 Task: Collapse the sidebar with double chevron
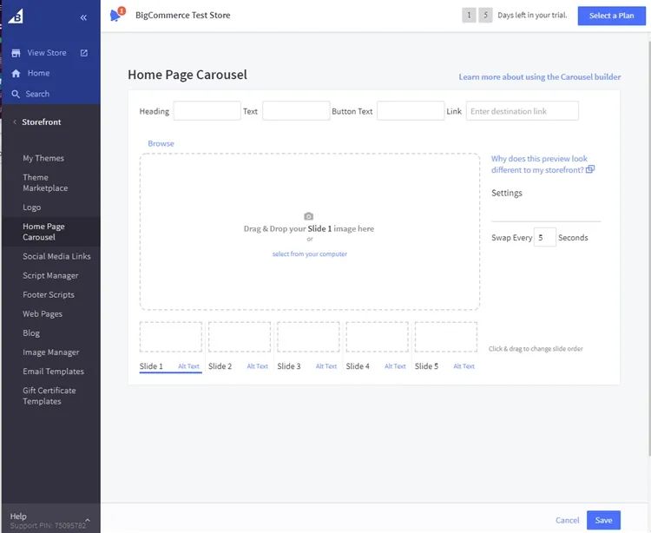pos(83,17)
